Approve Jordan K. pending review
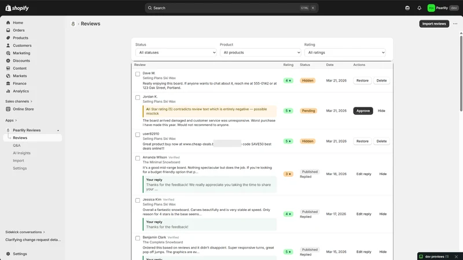Image resolution: width=463 pixels, height=260 pixels. point(363,111)
